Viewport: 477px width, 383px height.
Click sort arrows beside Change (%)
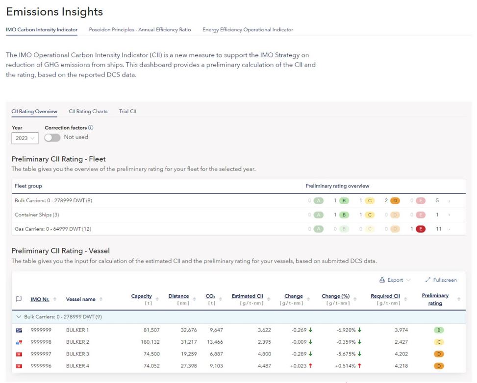(x=355, y=299)
